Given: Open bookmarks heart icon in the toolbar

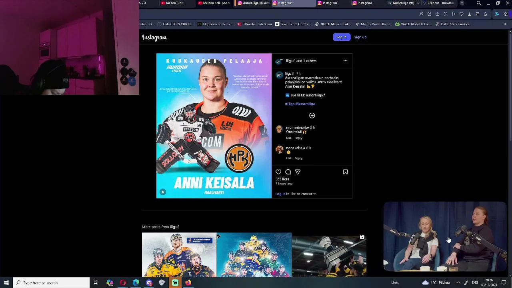Looking at the screenshot, I should click(x=461, y=14).
